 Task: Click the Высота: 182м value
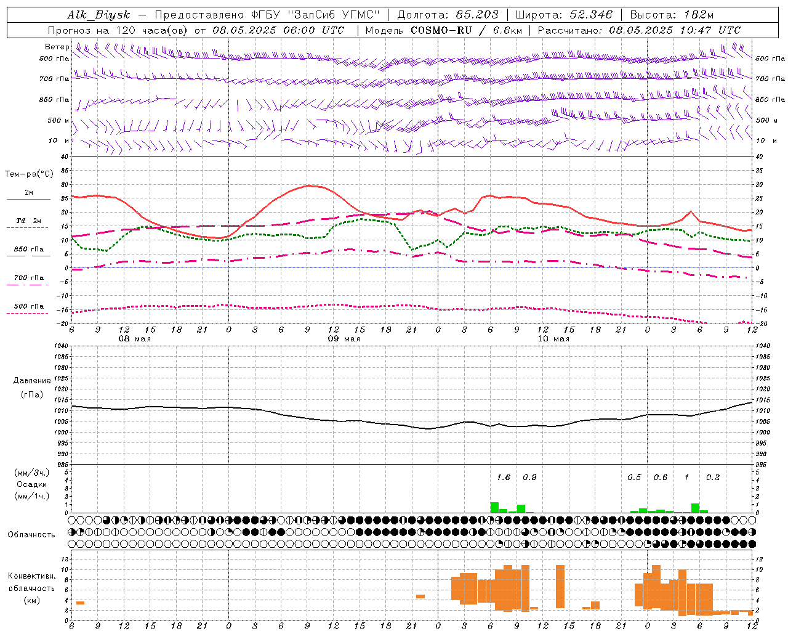click(672, 15)
